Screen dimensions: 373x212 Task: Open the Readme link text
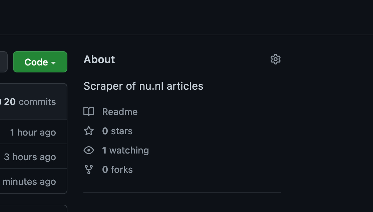coord(120,112)
